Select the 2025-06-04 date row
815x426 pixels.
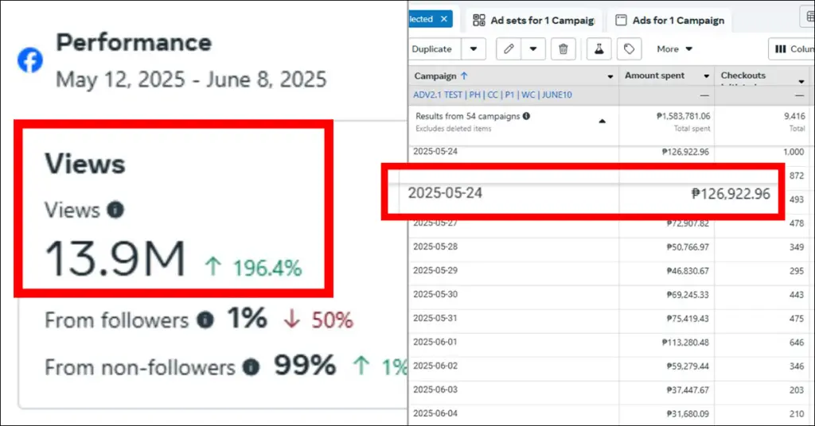click(435, 413)
